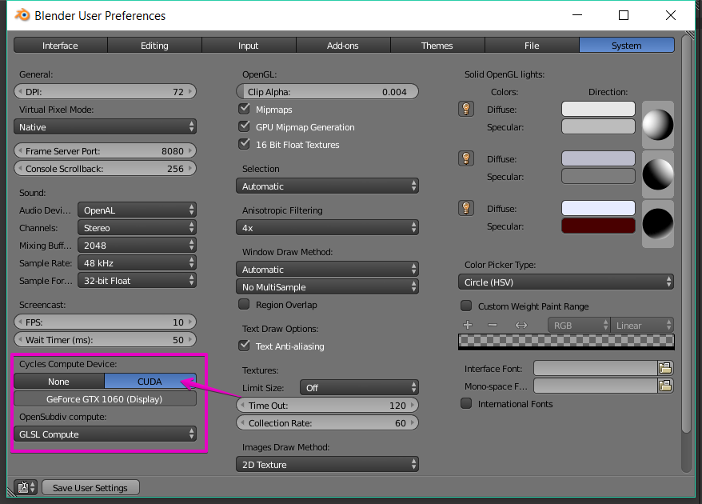Toggle GPU Mipmap Generation checkbox
Screen dimensions: 702x504
click(245, 126)
